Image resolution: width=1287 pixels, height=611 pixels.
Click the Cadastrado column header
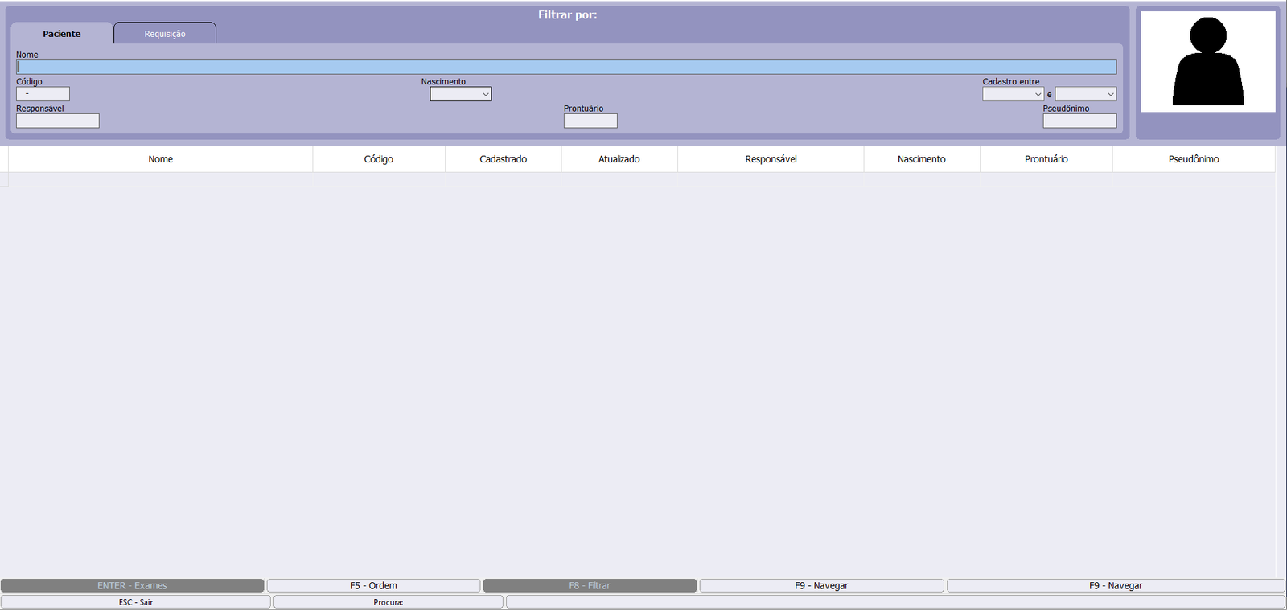[503, 159]
